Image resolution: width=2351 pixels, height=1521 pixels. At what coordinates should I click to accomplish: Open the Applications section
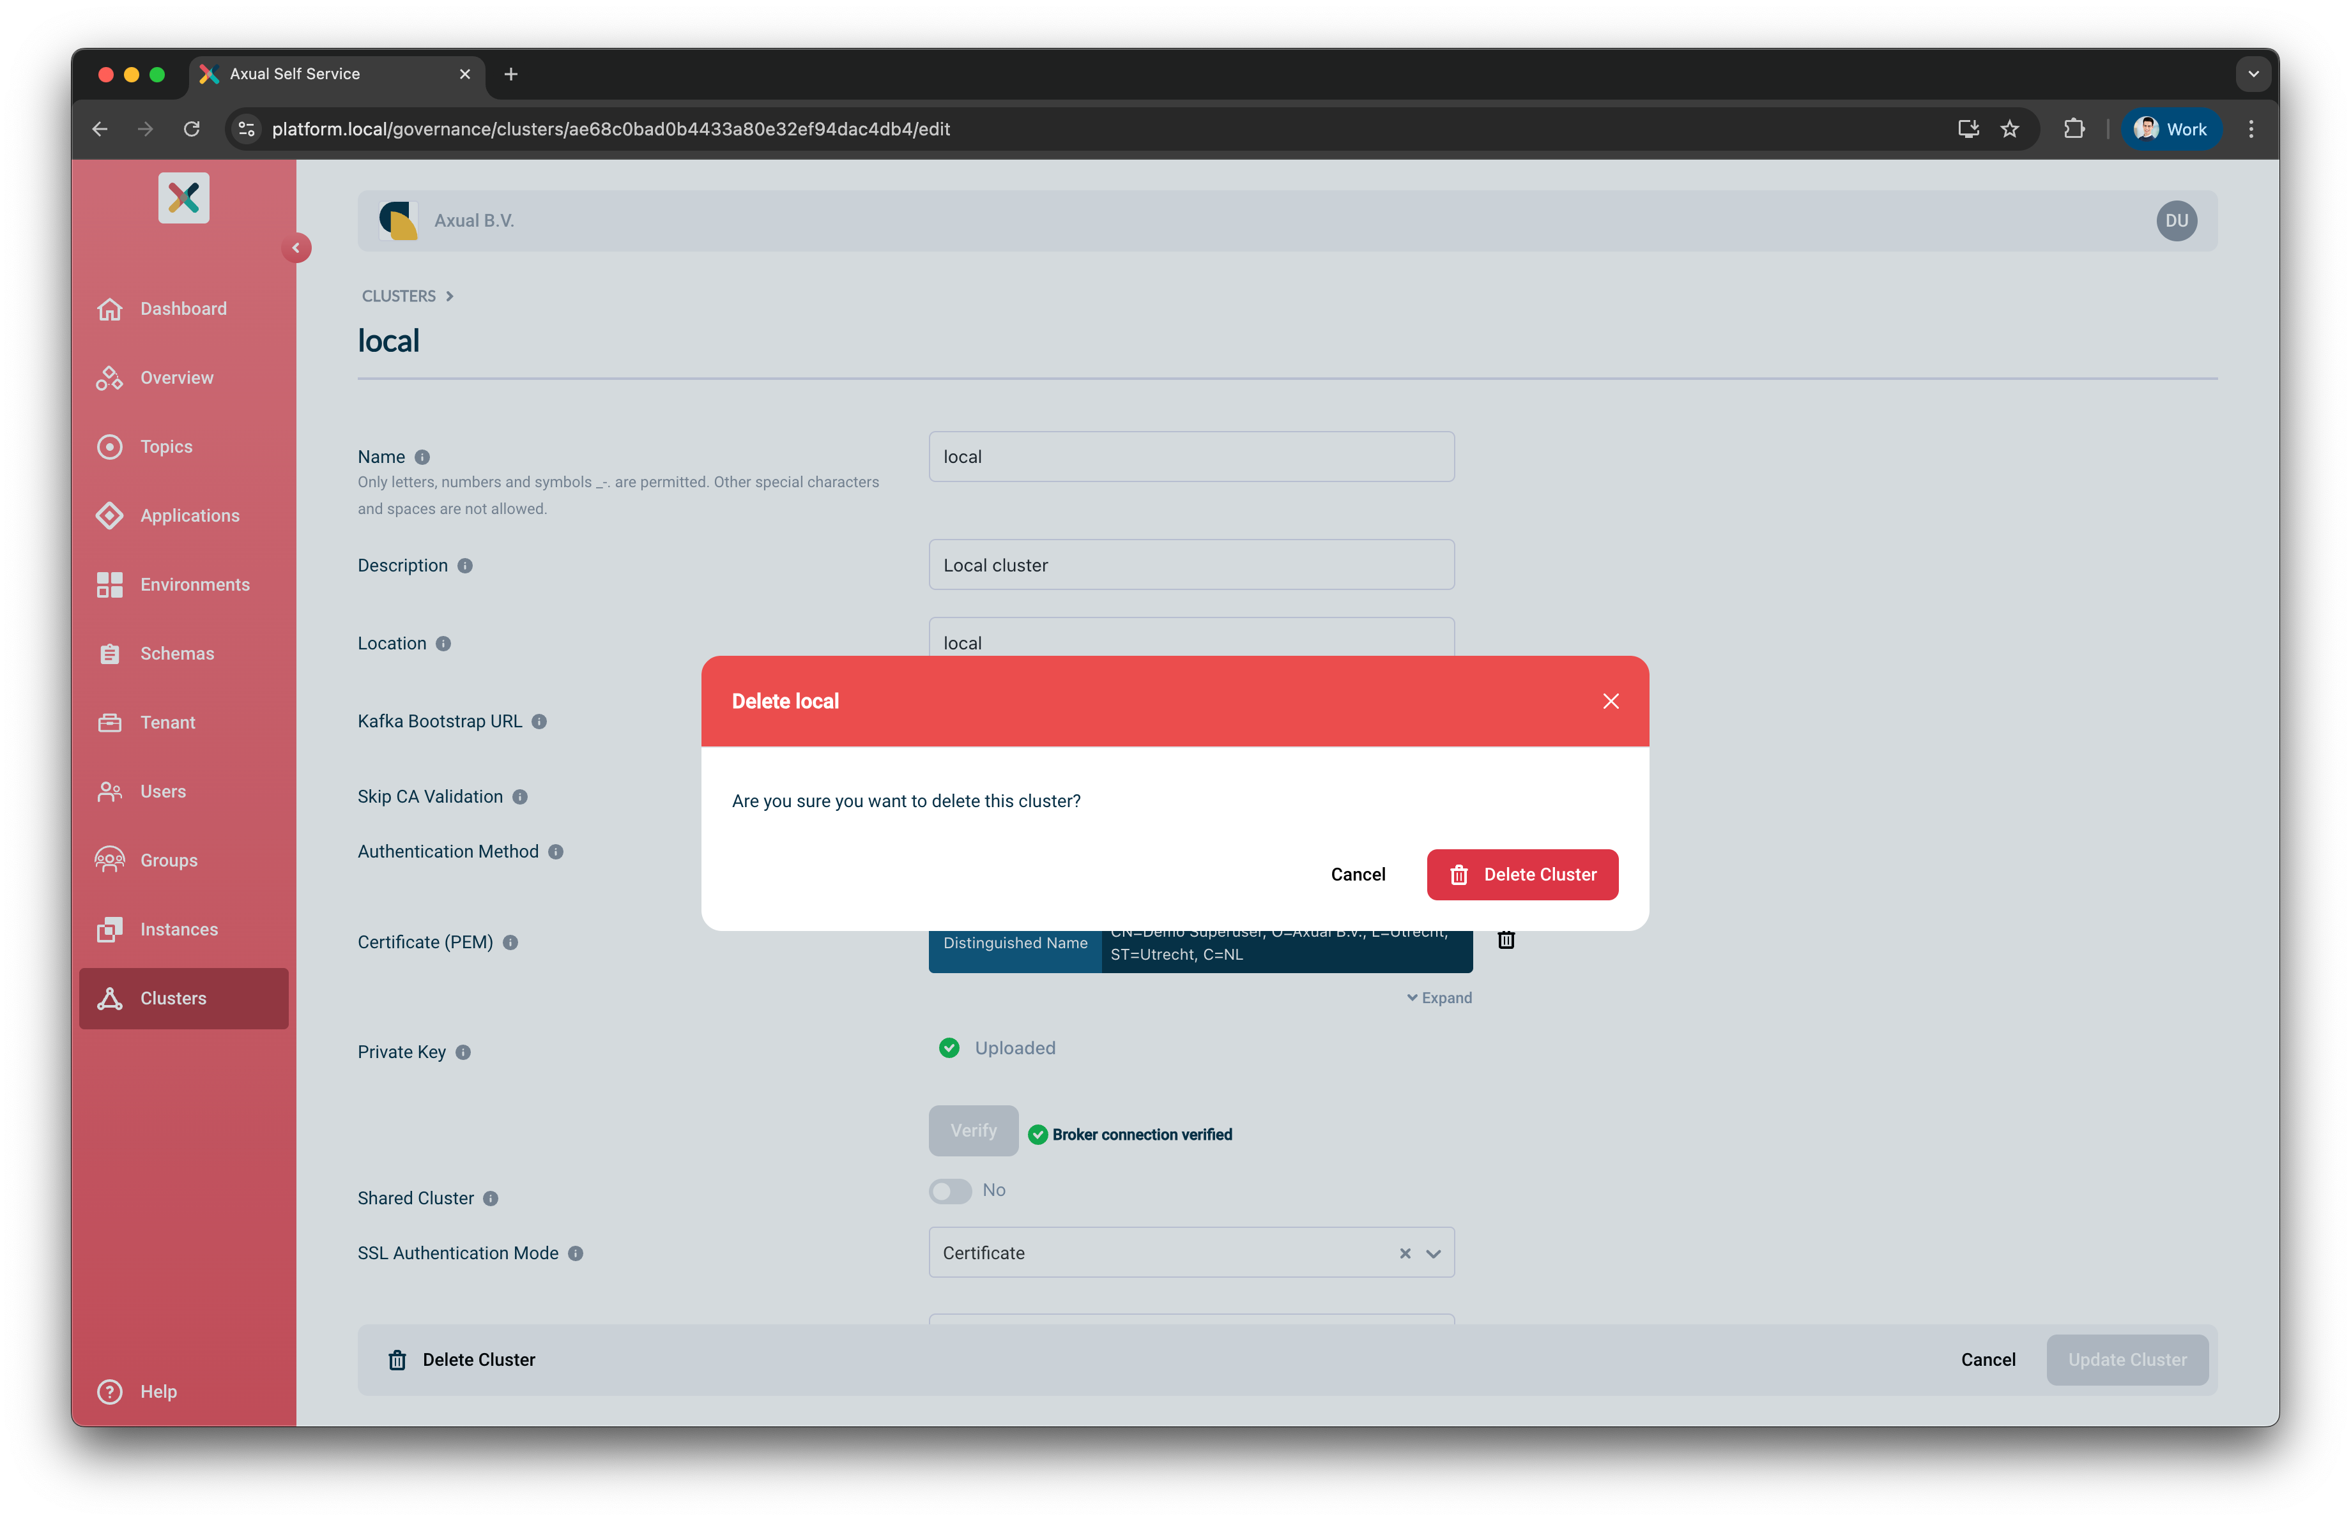190,515
